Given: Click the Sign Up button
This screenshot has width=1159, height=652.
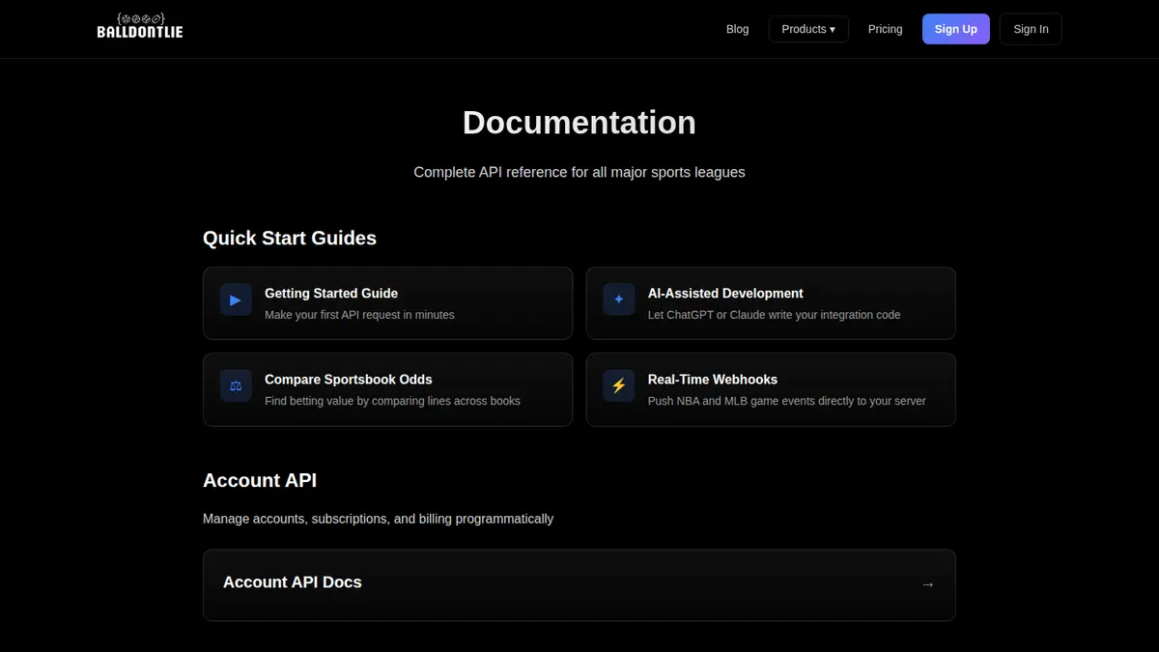Looking at the screenshot, I should point(956,29).
